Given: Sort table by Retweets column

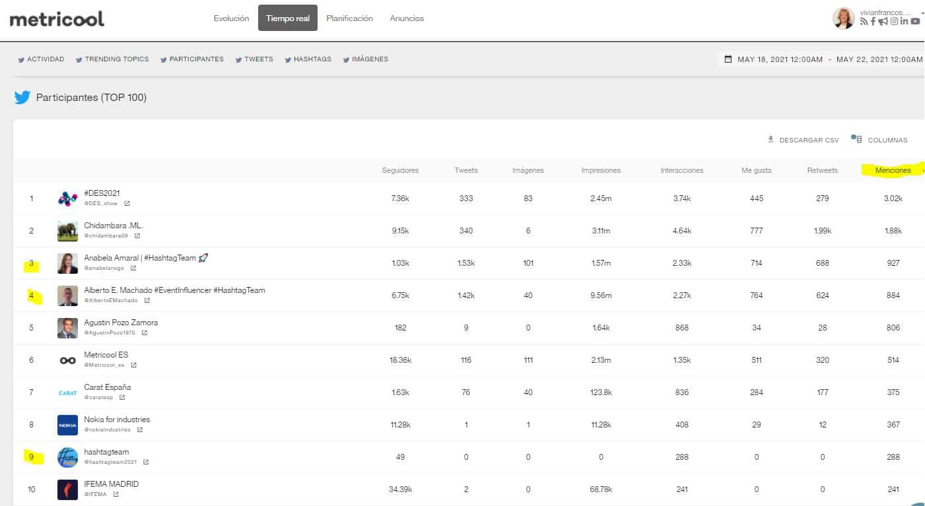Looking at the screenshot, I should pos(823,170).
